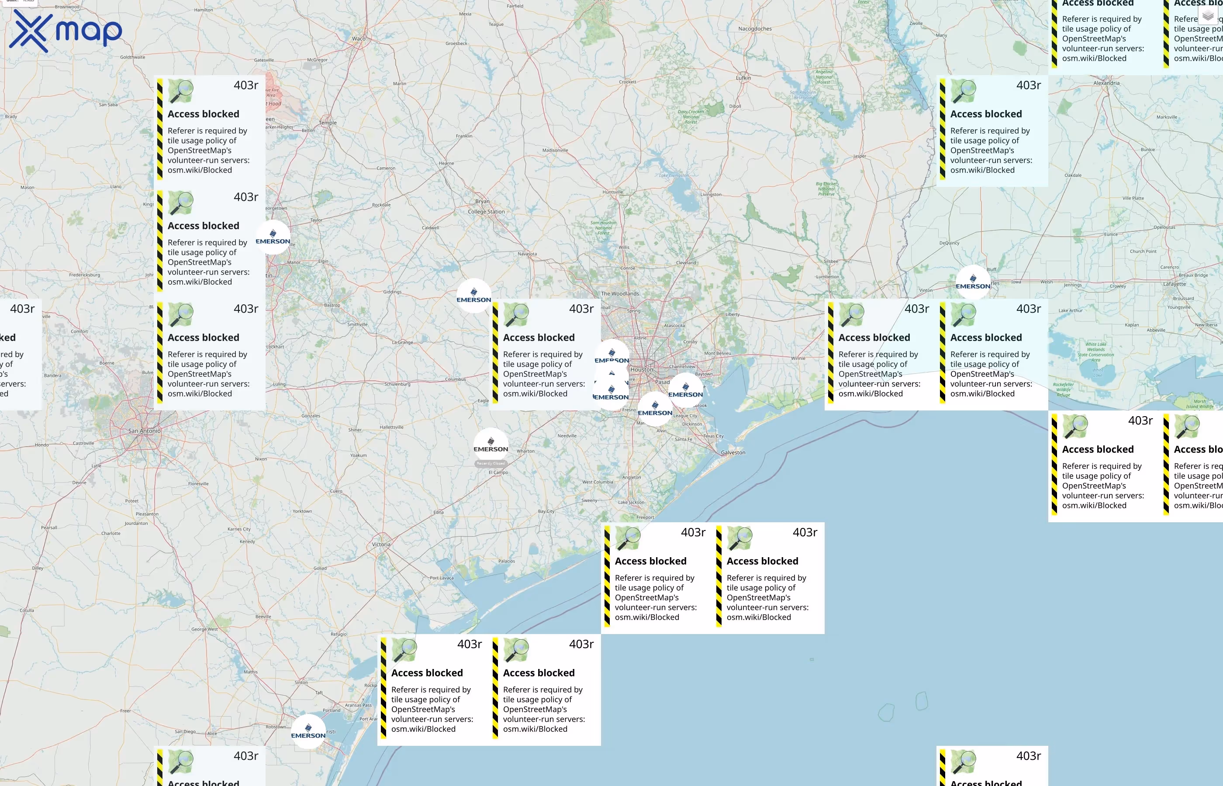Click the San Antonio city label
This screenshot has width=1223, height=786.
[144, 431]
